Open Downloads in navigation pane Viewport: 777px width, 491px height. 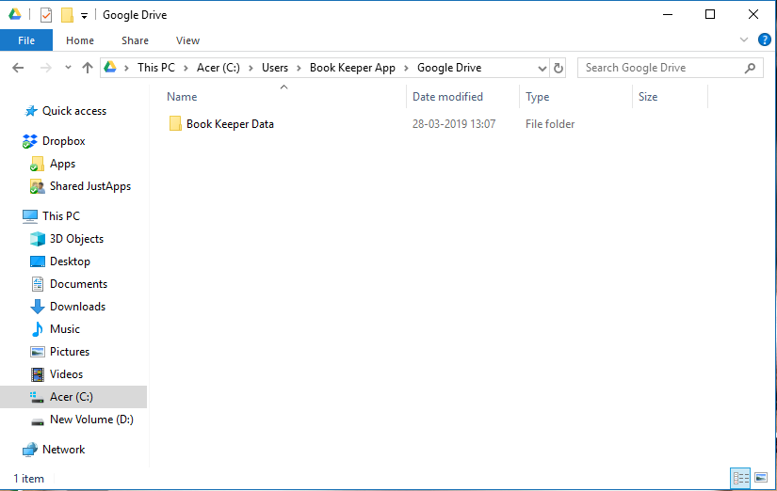coord(77,307)
